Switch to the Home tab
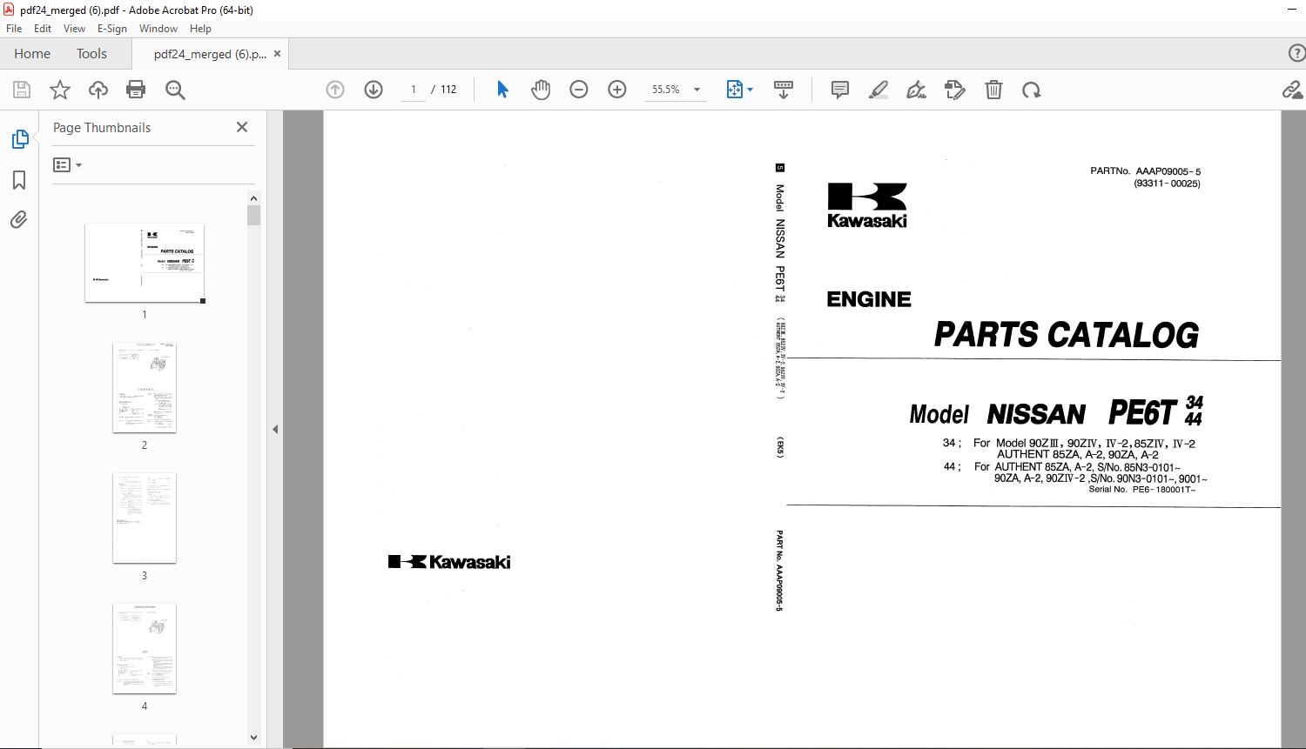1306x749 pixels. 32,54
